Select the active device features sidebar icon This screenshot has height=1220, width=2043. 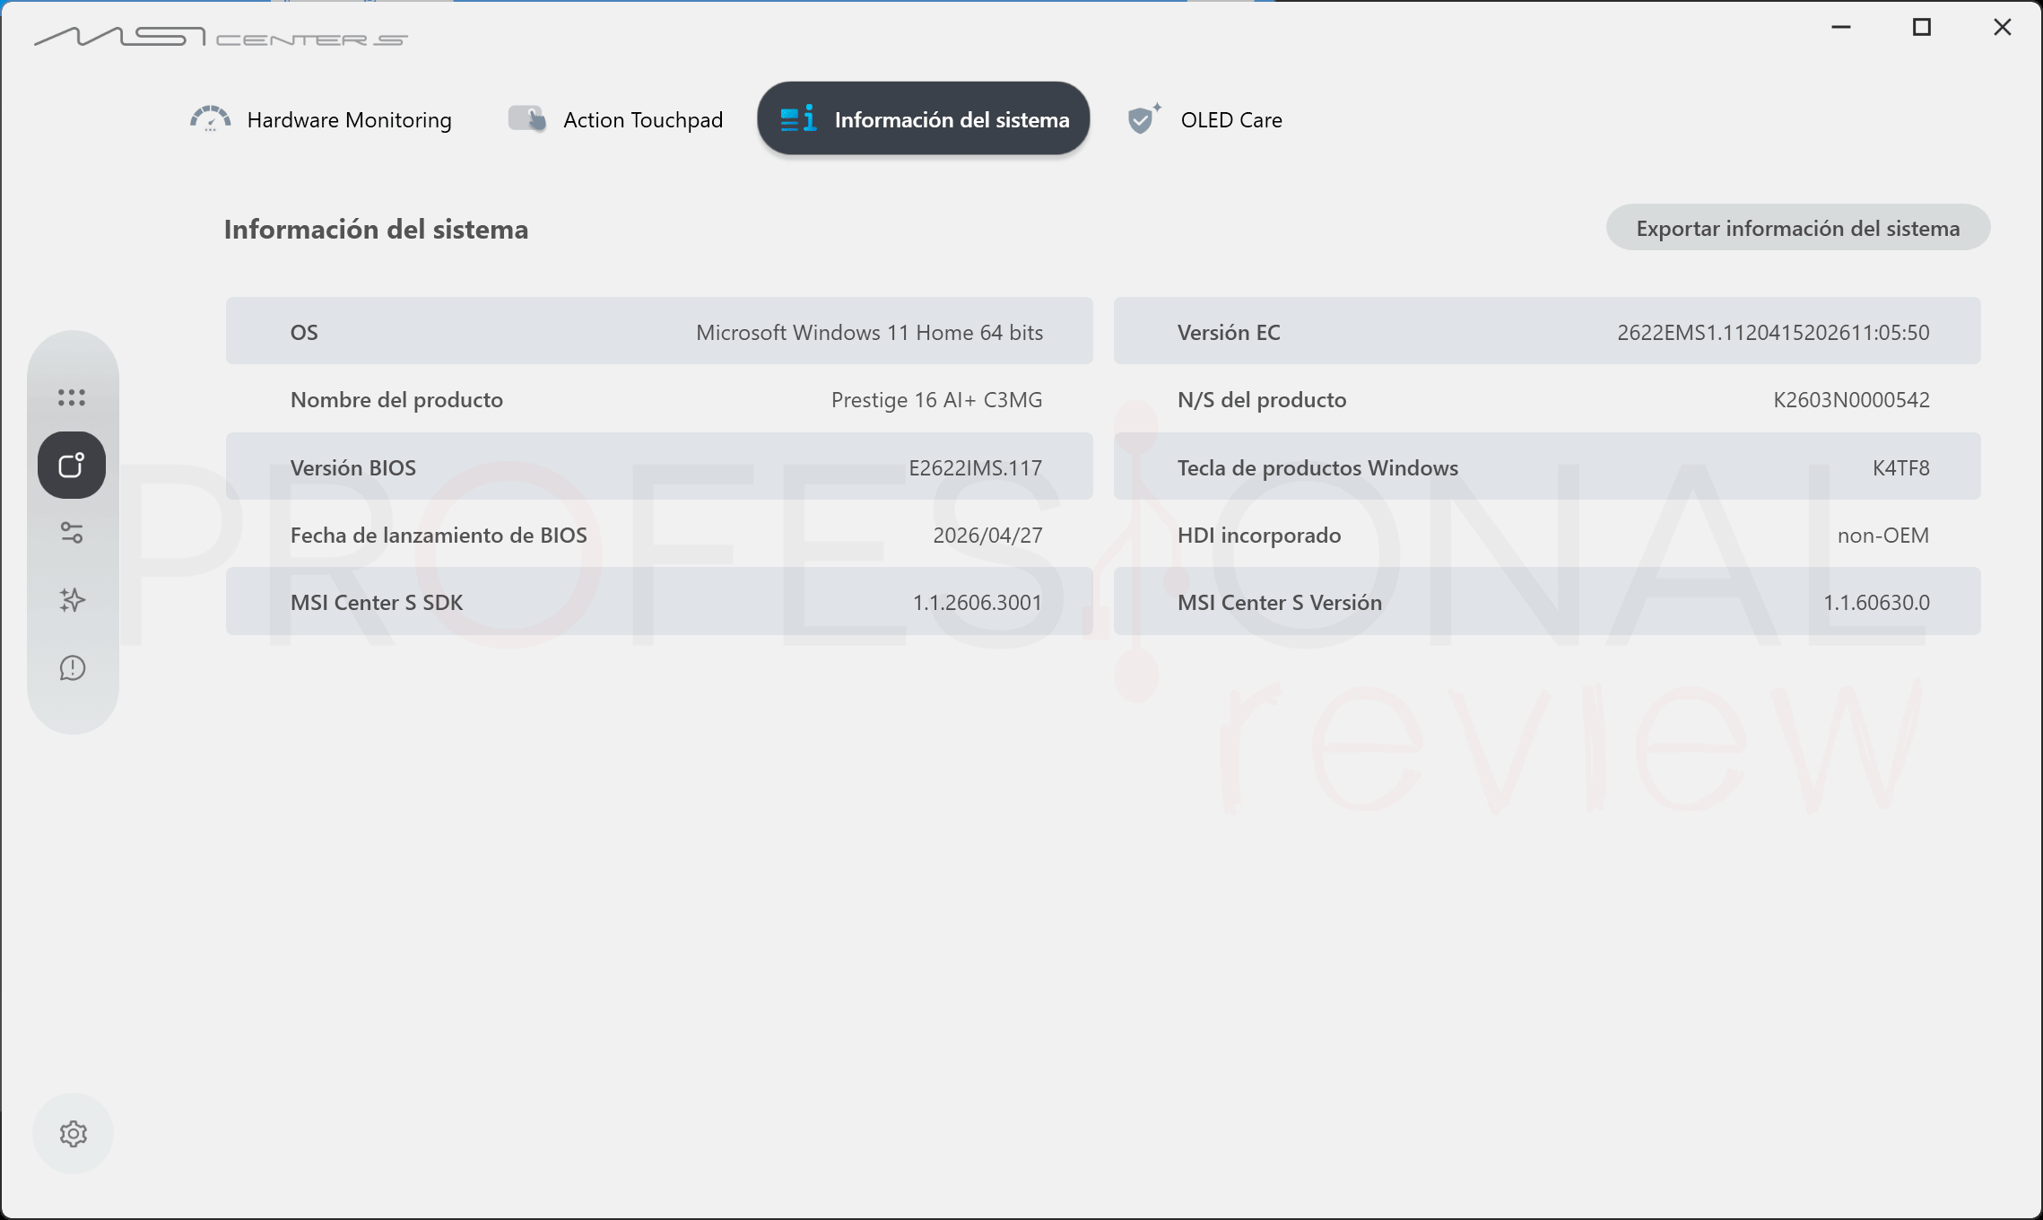[x=72, y=465]
